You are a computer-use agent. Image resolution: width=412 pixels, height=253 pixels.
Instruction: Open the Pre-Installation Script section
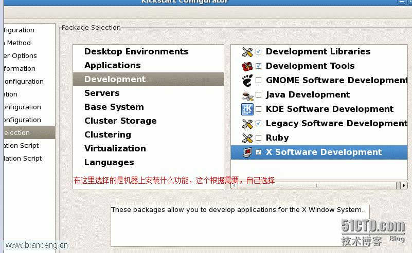(x=29, y=146)
